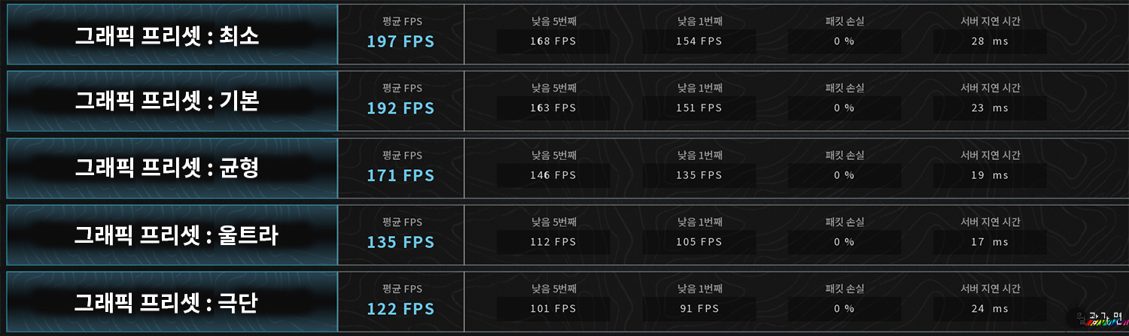
Task: Click packet loss 0 % in the 최소 row
Action: pos(844,41)
